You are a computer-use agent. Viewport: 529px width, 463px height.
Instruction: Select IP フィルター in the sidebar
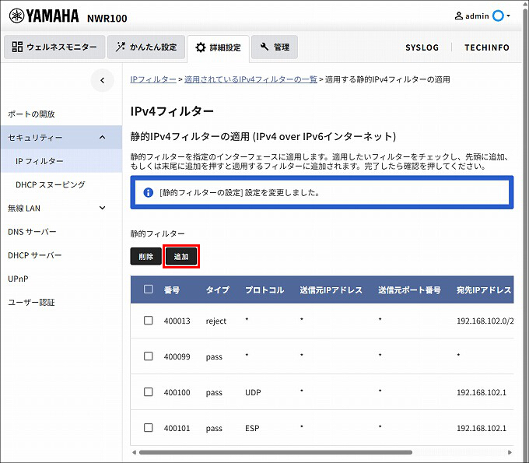[61, 161]
